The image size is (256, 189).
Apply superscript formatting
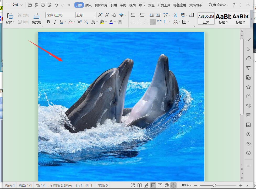click(79, 22)
